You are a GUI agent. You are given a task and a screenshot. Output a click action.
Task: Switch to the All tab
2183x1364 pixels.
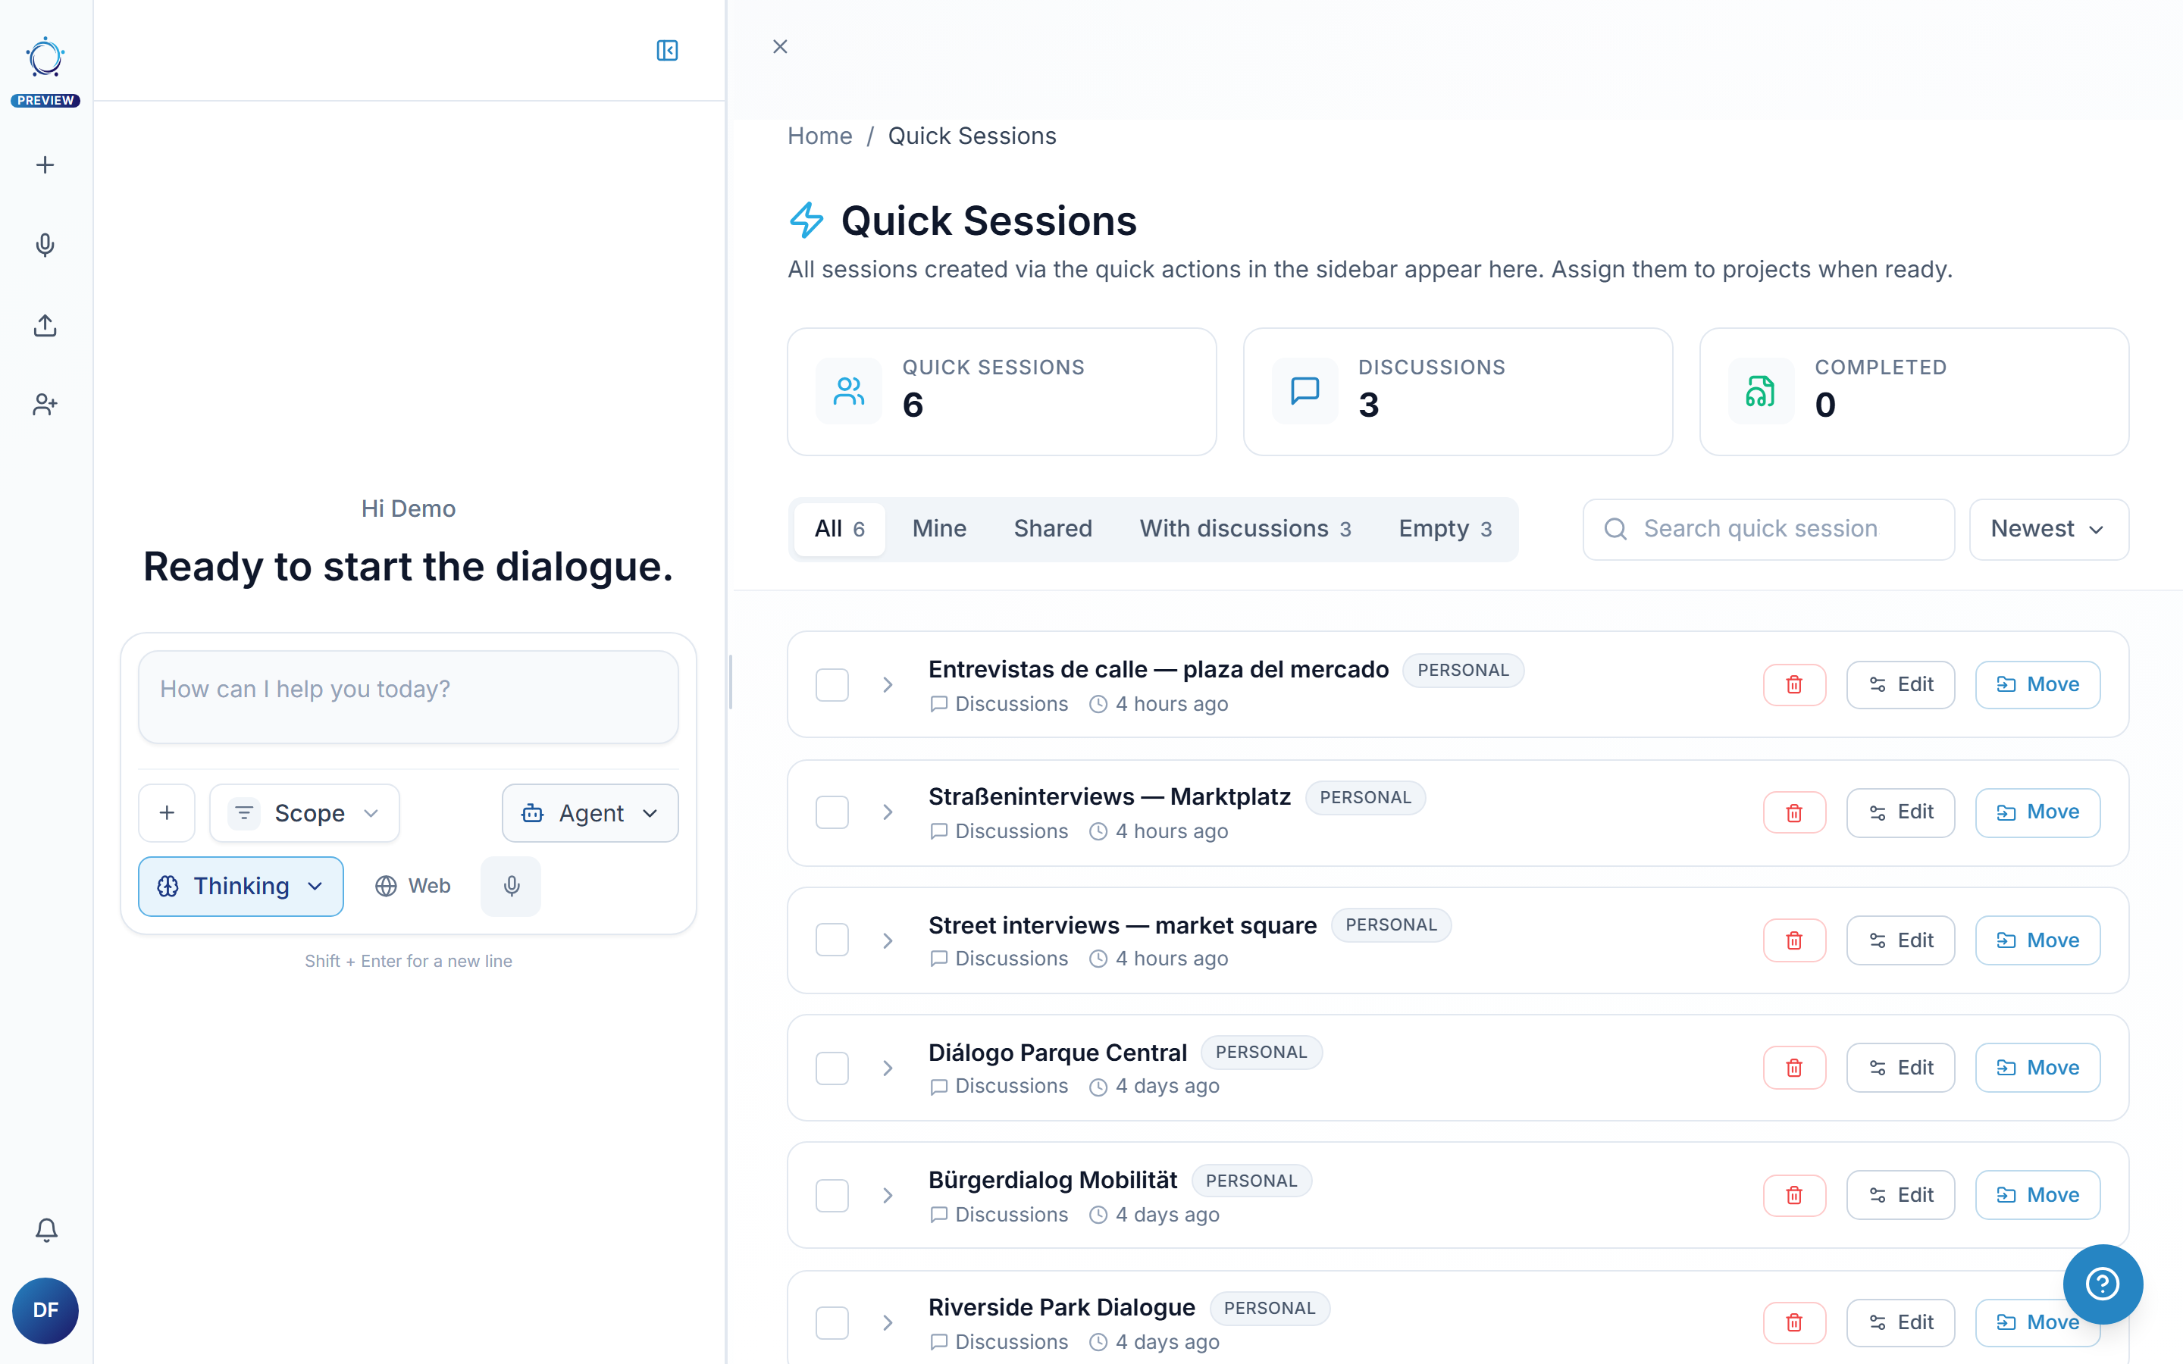click(840, 530)
